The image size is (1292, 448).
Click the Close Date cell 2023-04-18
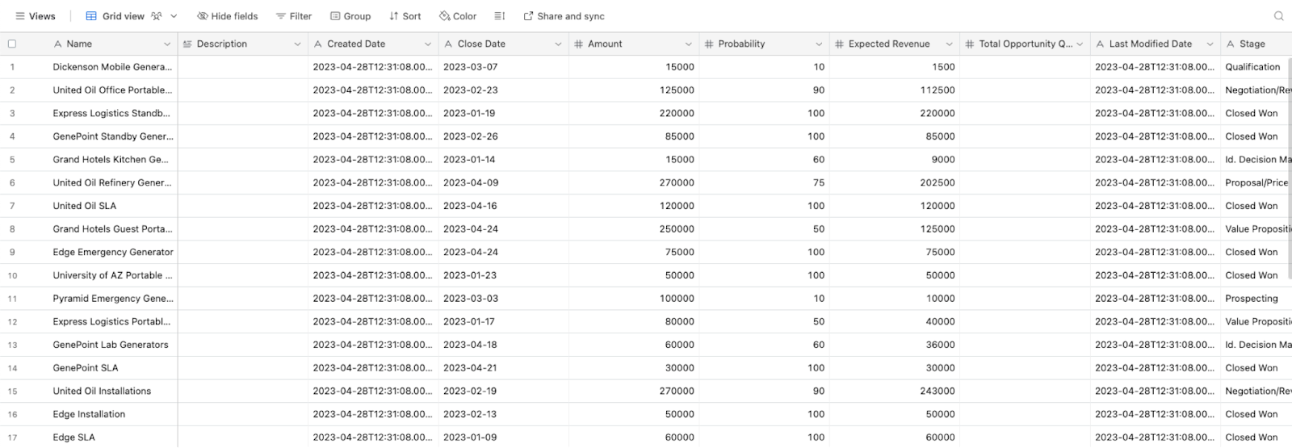coord(503,345)
